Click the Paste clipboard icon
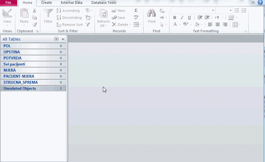 (24, 13)
